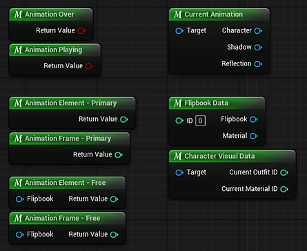This screenshot has width=307, height=251.
Task: Click Target input pin on Character Visual Data
Action: pos(179,172)
